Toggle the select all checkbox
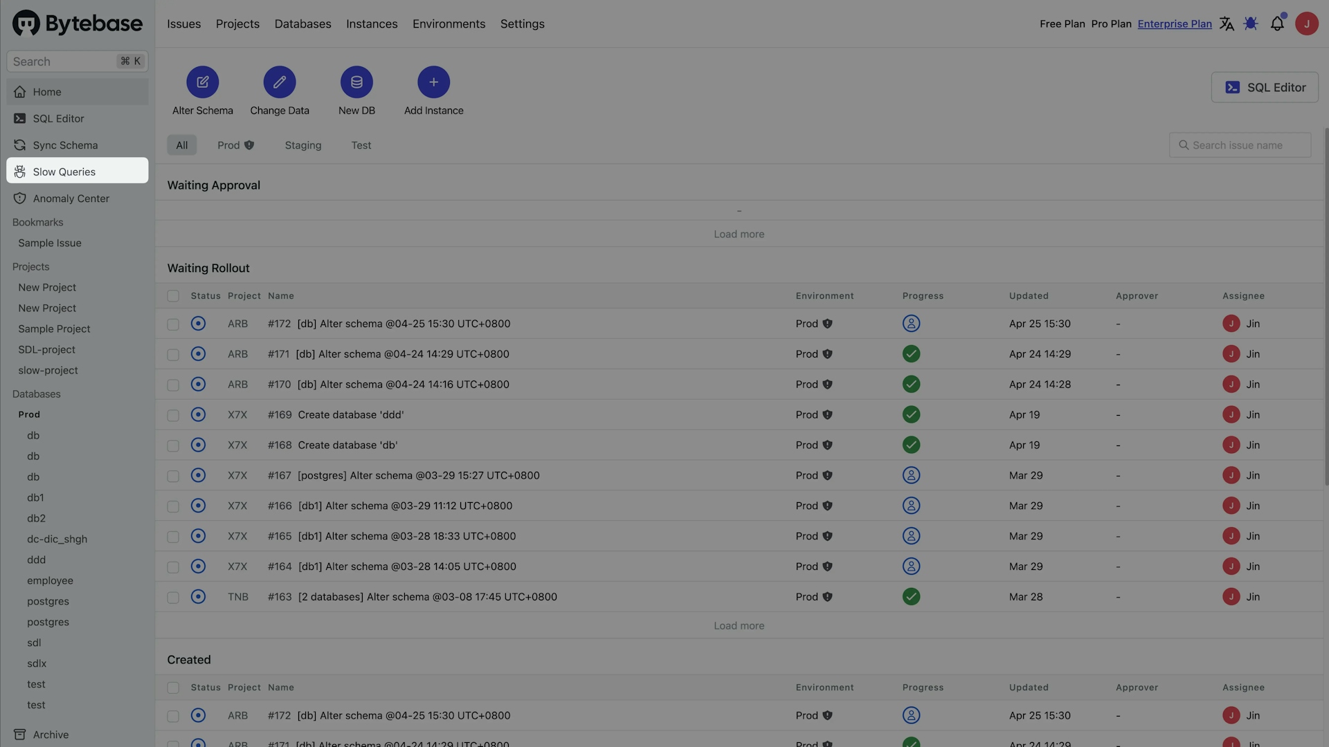Screen dimensions: 1329x747 click(x=172, y=295)
